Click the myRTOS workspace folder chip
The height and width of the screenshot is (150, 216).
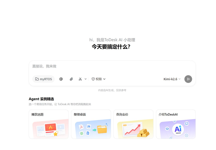point(43,79)
